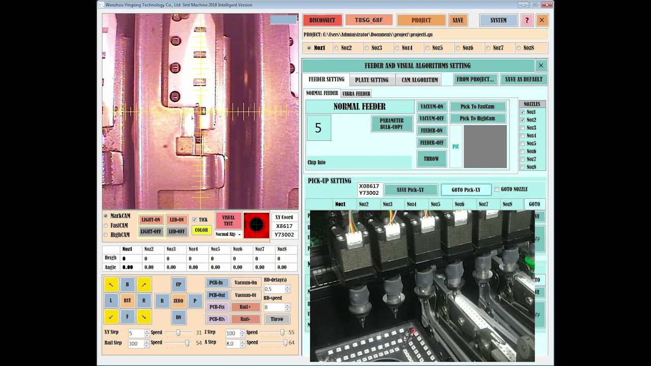Click the top SAVE button
651x366 pixels.
pos(458,20)
